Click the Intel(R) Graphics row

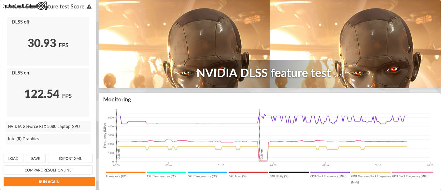tap(48, 139)
